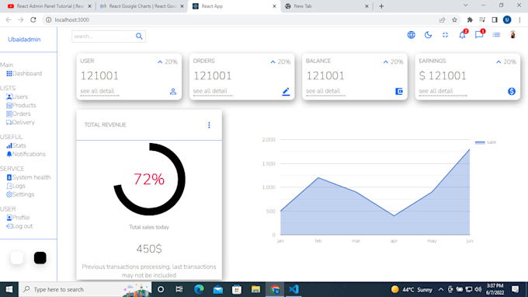Screen dimensions: 528x297
Task: Open Windows Start menu
Action: click(x=9, y=289)
